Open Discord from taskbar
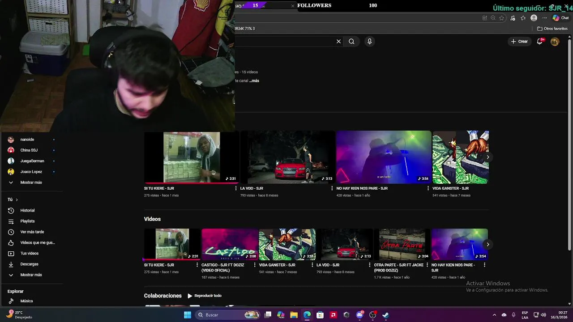 359,315
